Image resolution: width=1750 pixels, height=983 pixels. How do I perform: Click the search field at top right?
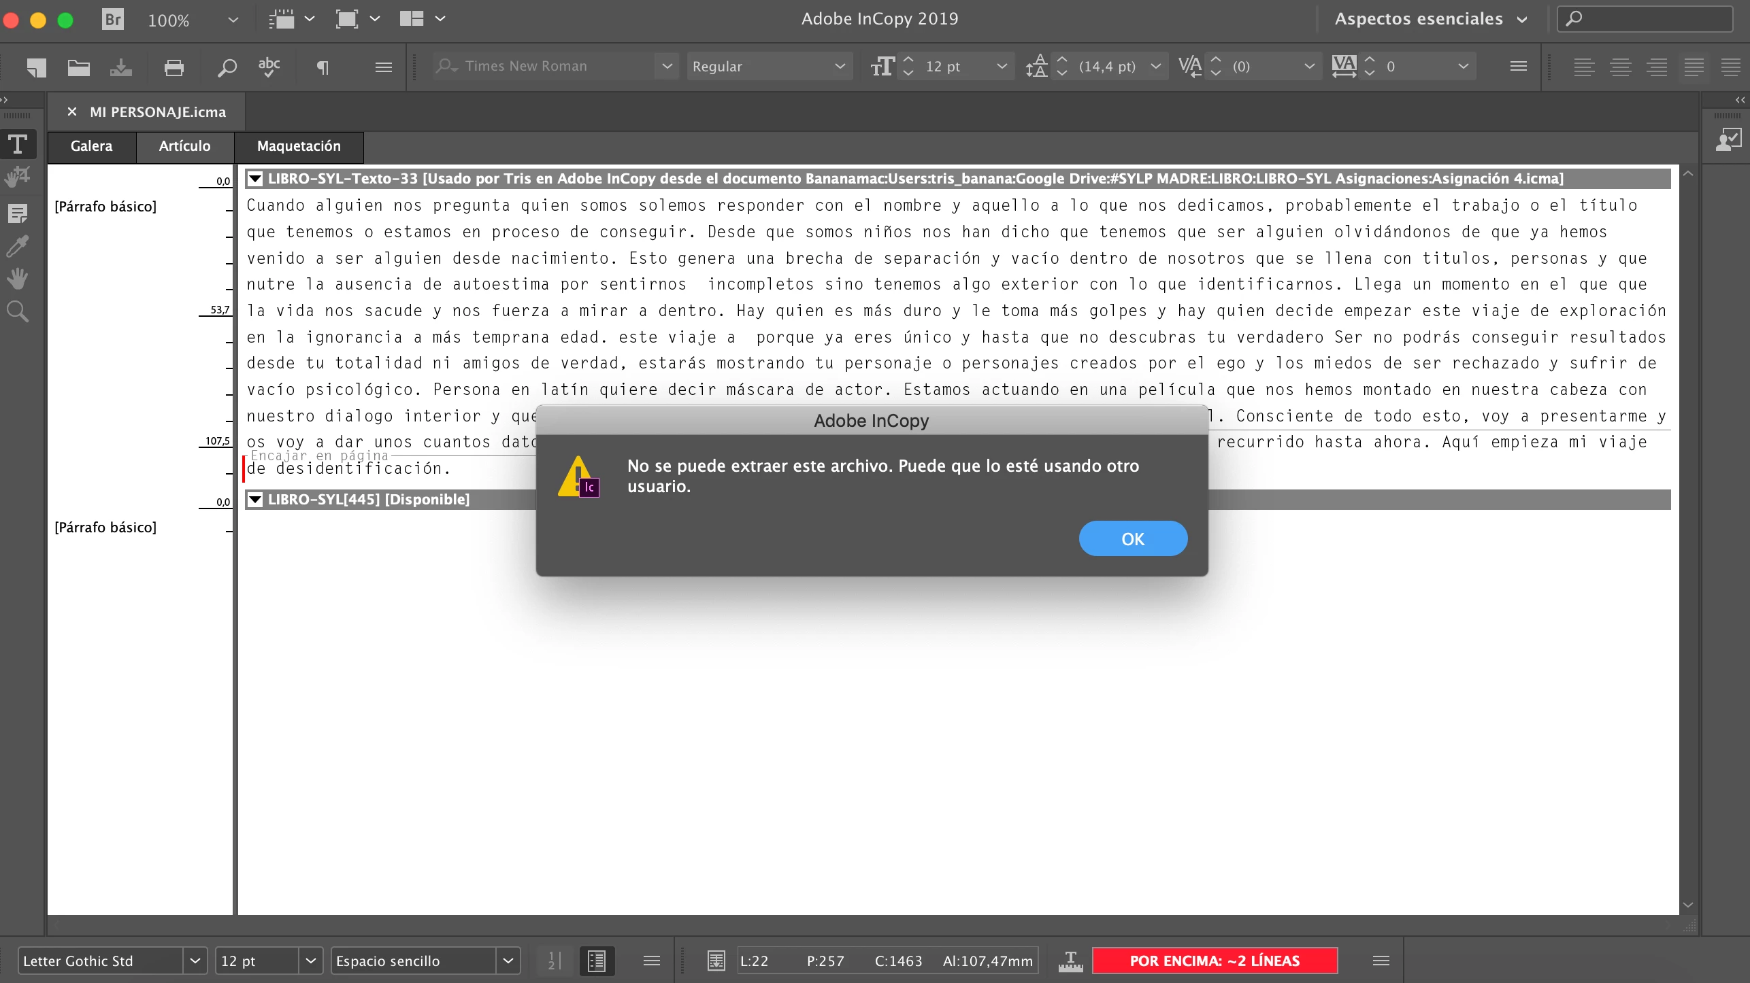click(x=1653, y=19)
